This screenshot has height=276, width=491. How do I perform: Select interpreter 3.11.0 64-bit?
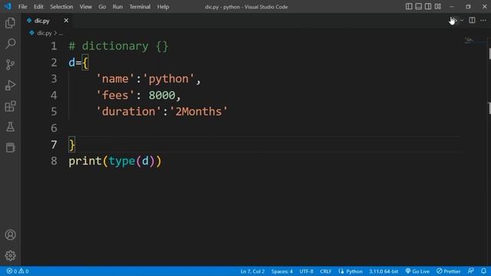pyautogui.click(x=384, y=271)
